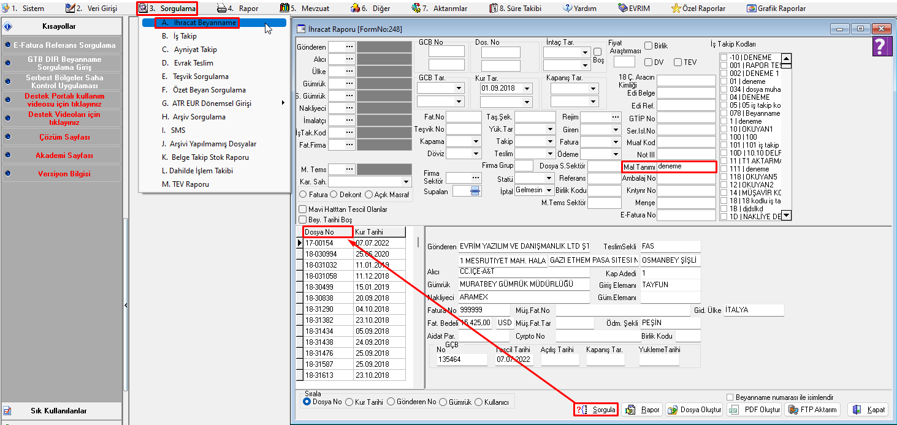
Task: Select the Fatura radio button
Action: pyautogui.click(x=303, y=195)
